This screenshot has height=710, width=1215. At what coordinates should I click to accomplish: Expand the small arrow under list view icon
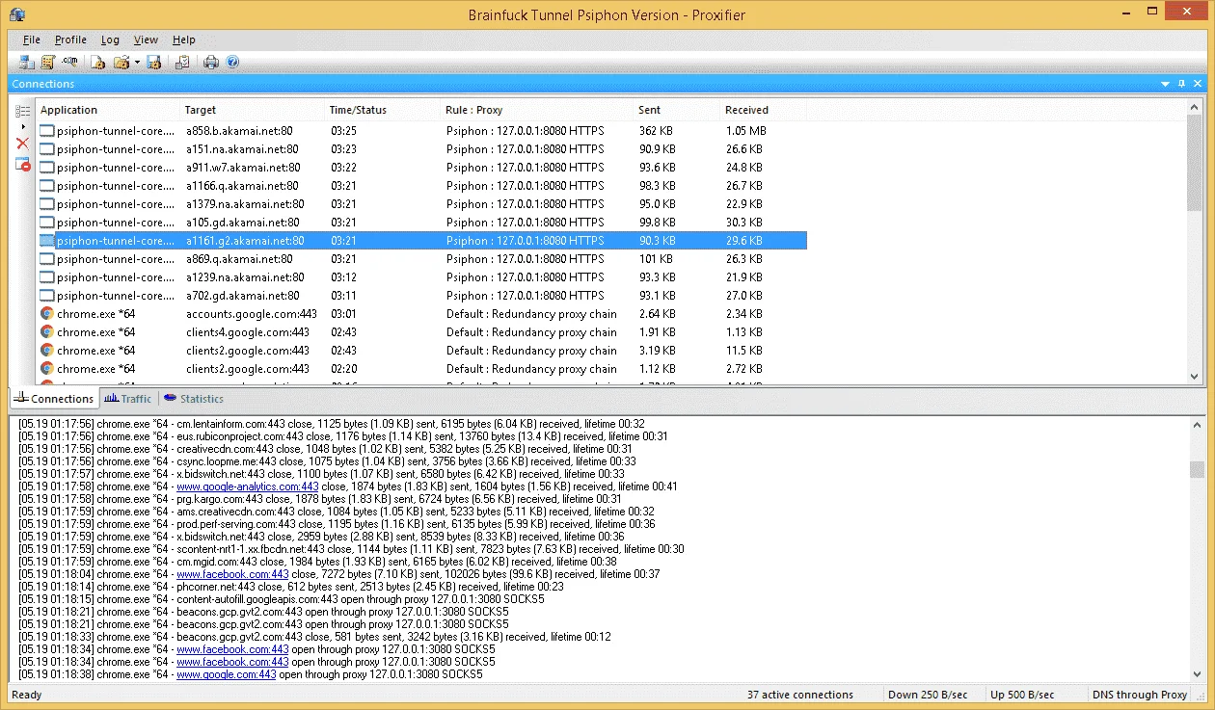23,126
